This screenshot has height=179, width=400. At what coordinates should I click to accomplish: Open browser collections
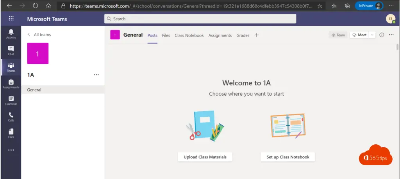(347, 6)
